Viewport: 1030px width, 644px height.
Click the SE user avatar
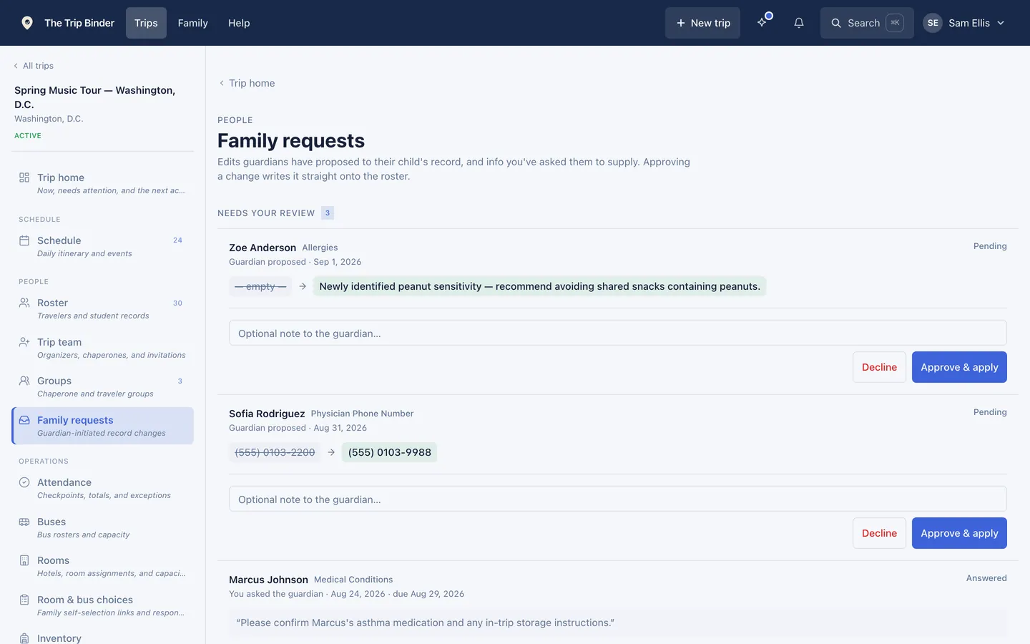click(x=933, y=23)
